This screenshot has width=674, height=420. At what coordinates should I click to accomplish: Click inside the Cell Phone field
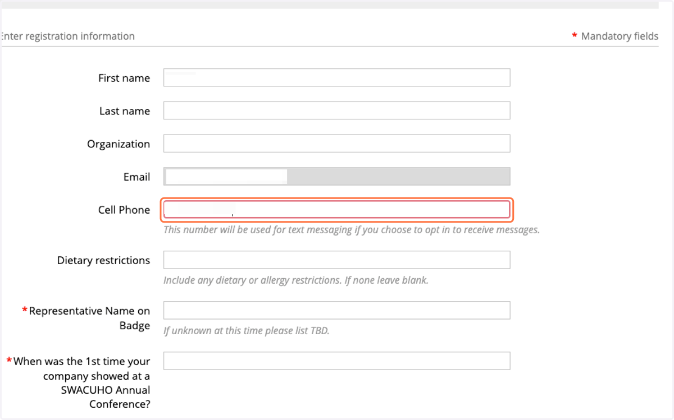(336, 210)
